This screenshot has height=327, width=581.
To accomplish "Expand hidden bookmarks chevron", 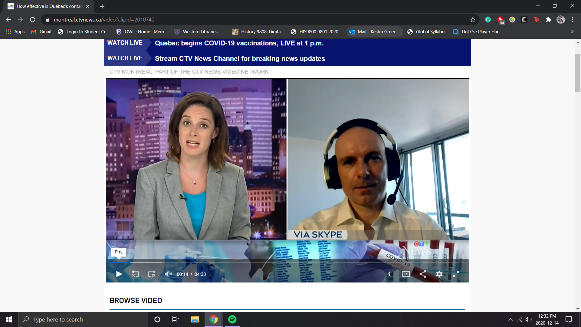I will tap(572, 31).
